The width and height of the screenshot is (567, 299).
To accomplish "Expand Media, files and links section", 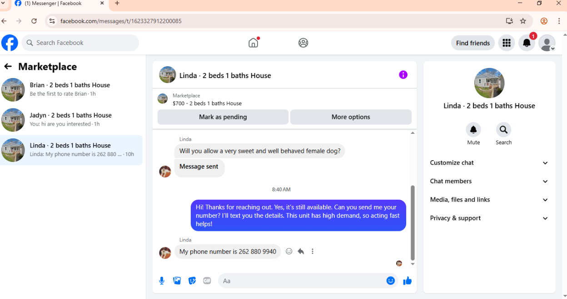I will click(x=489, y=200).
